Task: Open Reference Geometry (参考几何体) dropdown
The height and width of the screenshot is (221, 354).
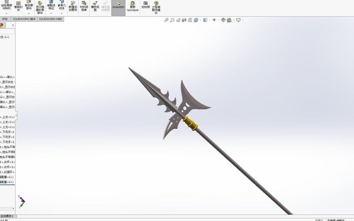Action: (62, 14)
